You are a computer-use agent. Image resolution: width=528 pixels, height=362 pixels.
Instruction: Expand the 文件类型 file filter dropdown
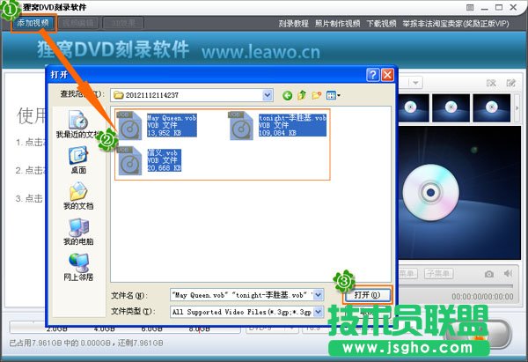coord(319,311)
